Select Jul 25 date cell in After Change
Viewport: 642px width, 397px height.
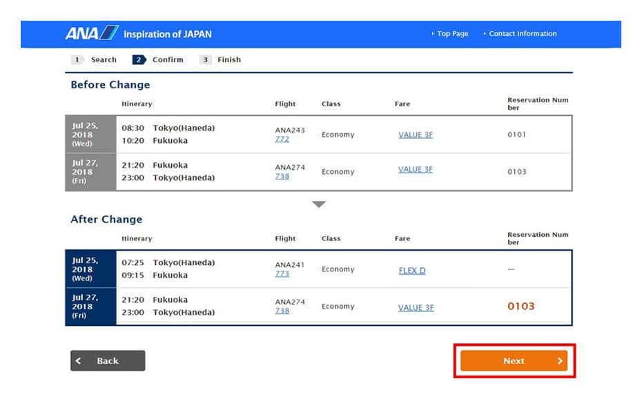90,269
